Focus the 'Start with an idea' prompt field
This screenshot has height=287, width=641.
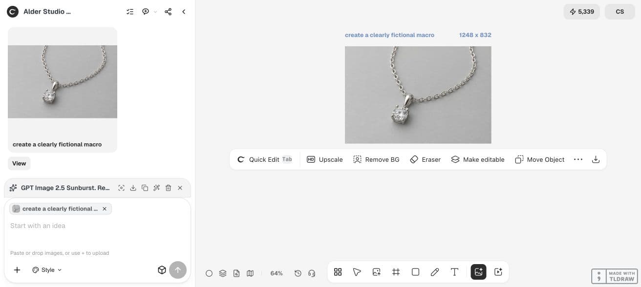coord(97,226)
